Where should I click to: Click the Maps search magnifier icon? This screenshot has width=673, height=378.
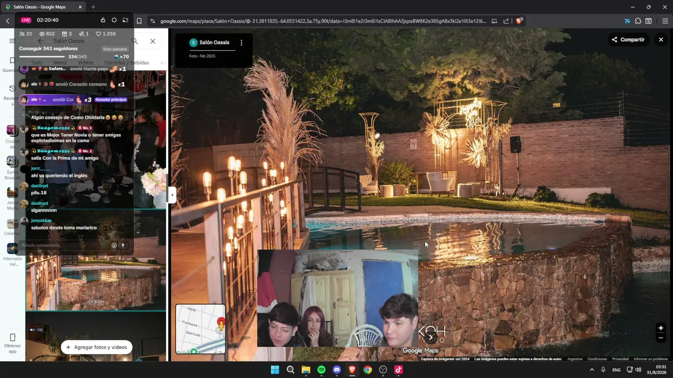(x=135, y=41)
